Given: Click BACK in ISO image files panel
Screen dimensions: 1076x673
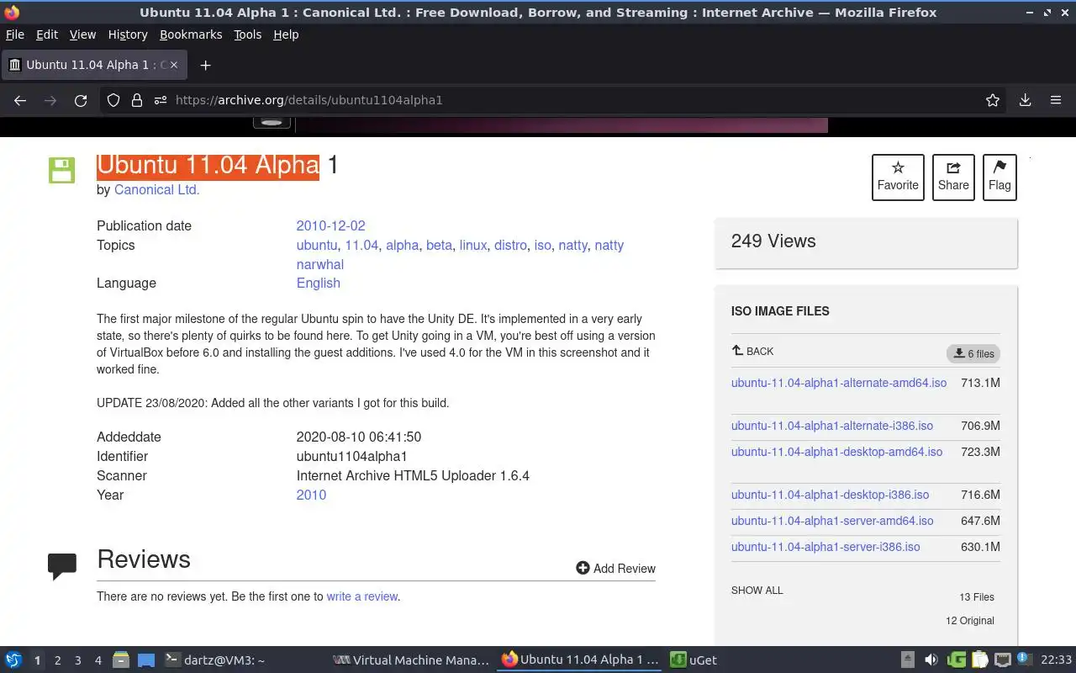Looking at the screenshot, I should coord(752,351).
